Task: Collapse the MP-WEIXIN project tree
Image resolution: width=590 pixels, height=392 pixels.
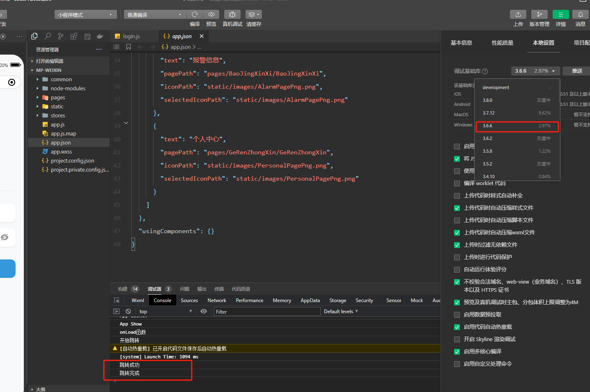Action: pyautogui.click(x=69, y=70)
